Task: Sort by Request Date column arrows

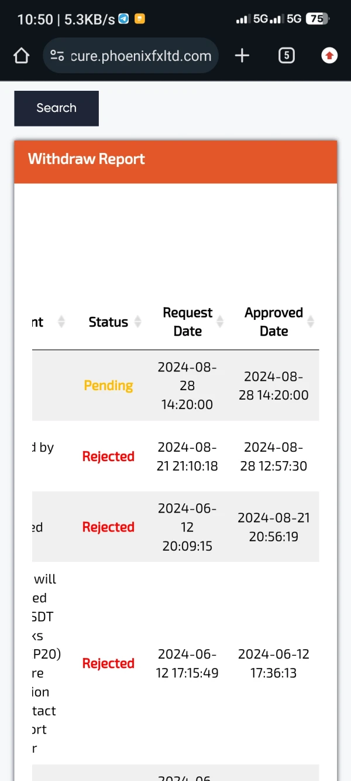Action: (221, 322)
